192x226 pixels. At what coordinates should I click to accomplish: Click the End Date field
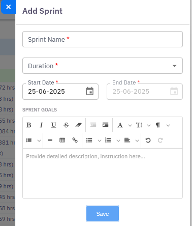pos(145,92)
